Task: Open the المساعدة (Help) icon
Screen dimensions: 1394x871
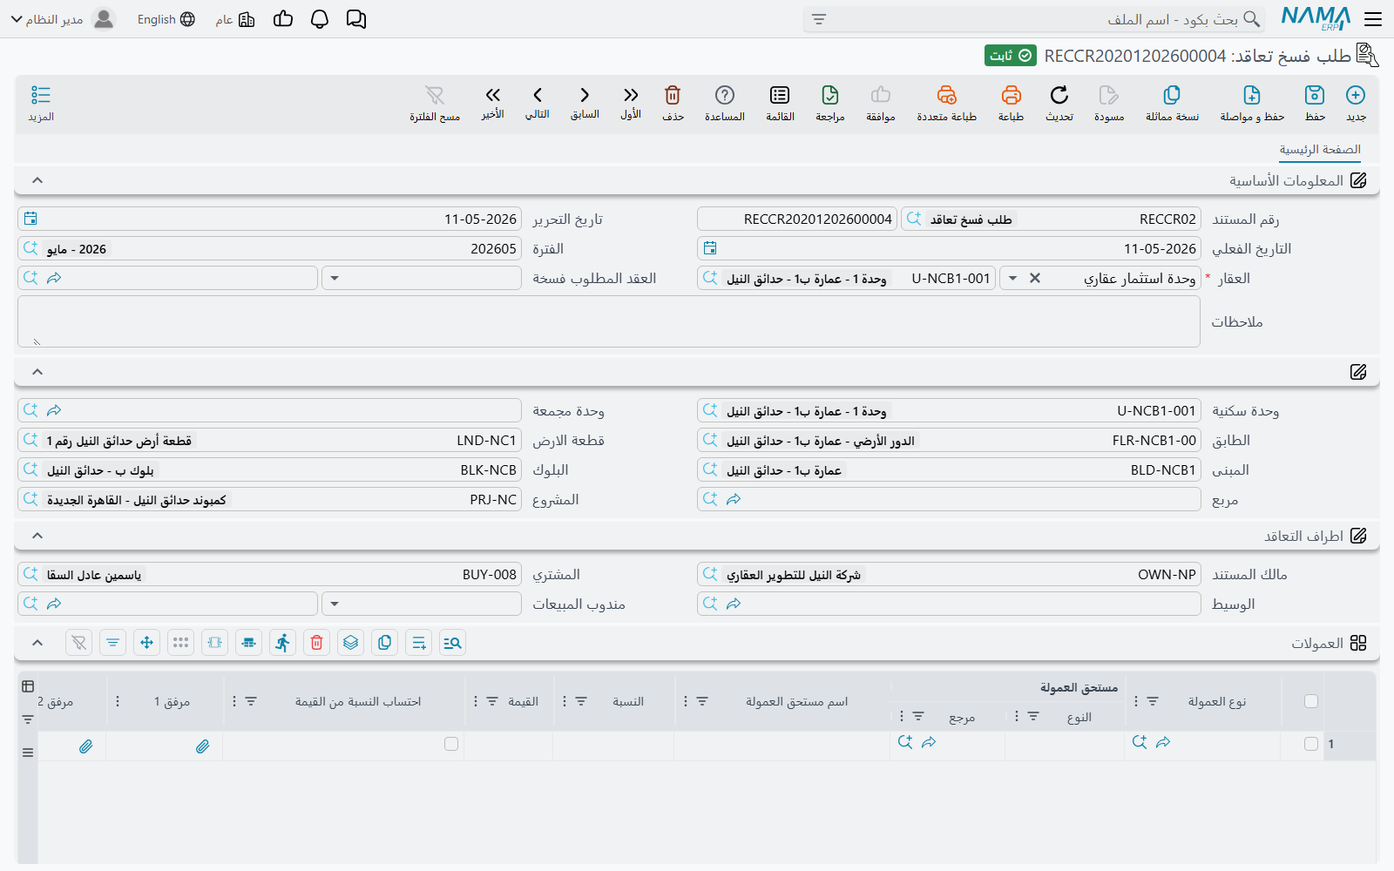Action: click(x=725, y=95)
